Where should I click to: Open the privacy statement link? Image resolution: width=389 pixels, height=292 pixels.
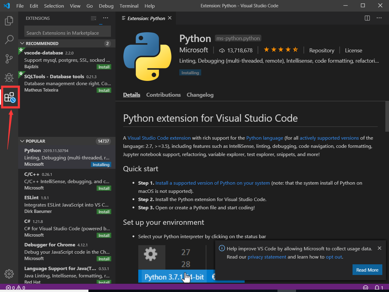267,257
